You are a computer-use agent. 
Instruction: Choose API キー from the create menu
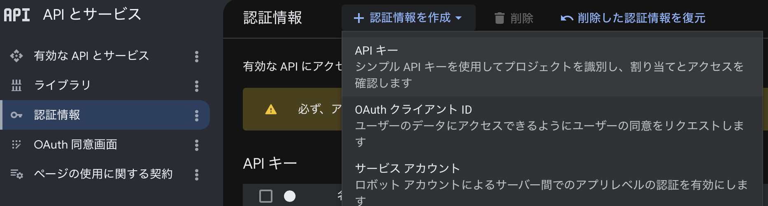552,67
